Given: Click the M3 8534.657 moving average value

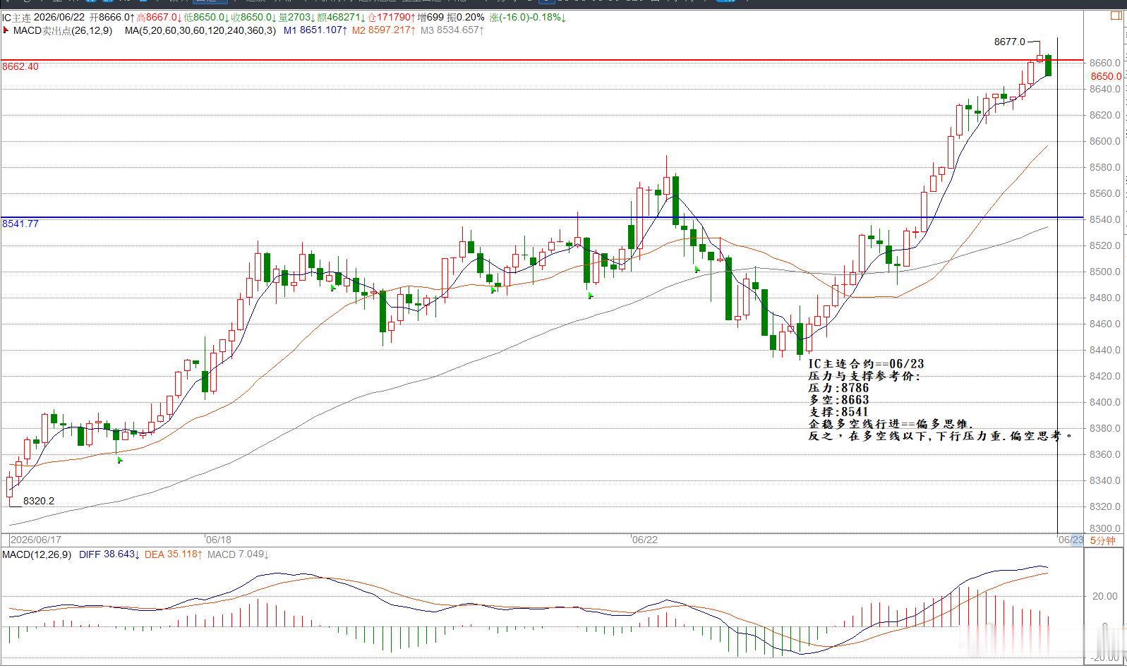Looking at the screenshot, I should (452, 30).
